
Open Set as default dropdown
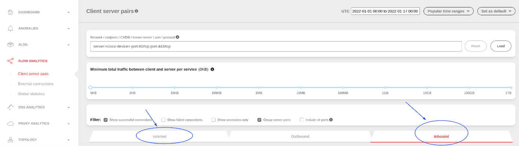click(x=497, y=11)
